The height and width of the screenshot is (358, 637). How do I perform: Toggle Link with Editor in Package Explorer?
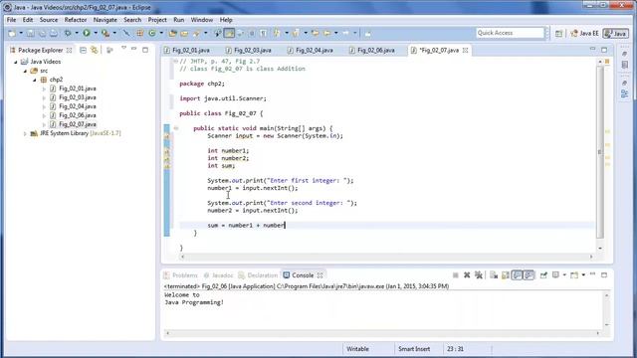(95, 50)
